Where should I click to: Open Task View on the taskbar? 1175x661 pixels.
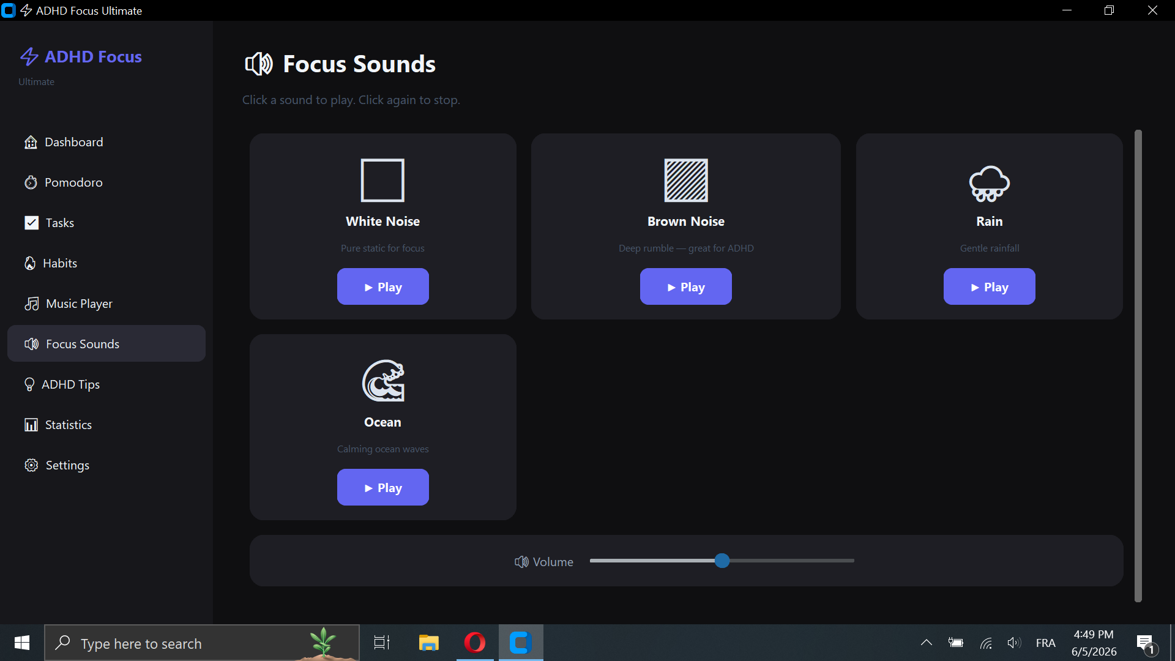click(382, 643)
